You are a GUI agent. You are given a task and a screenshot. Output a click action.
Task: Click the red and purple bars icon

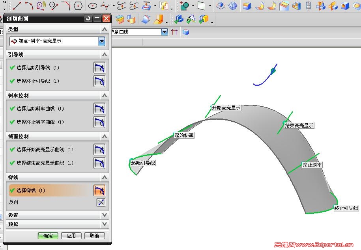pos(174,32)
